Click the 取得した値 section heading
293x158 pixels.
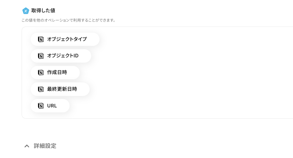pyautogui.click(x=43, y=11)
